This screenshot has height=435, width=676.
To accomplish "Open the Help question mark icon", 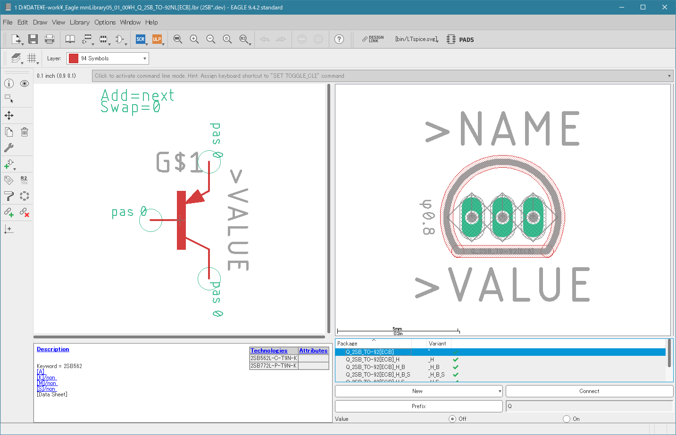I will (x=339, y=39).
